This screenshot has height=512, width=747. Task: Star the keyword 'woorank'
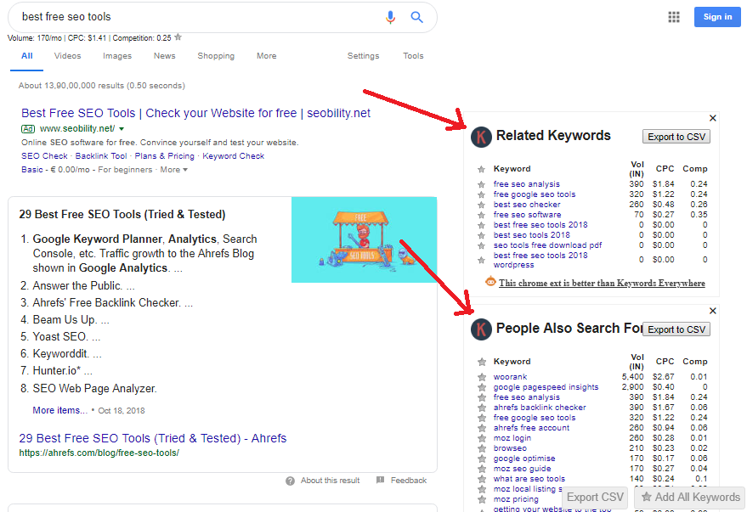(482, 377)
